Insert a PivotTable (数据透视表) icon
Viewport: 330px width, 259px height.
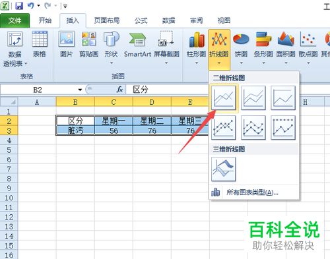pos(15,39)
